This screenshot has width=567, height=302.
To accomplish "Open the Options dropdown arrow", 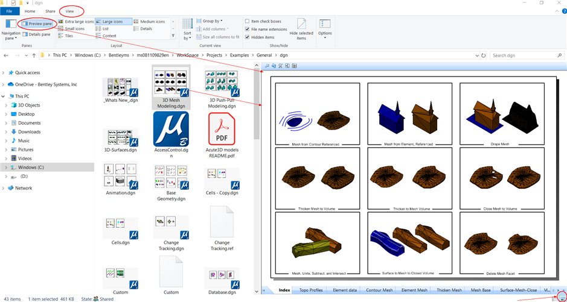I will coord(325,37).
